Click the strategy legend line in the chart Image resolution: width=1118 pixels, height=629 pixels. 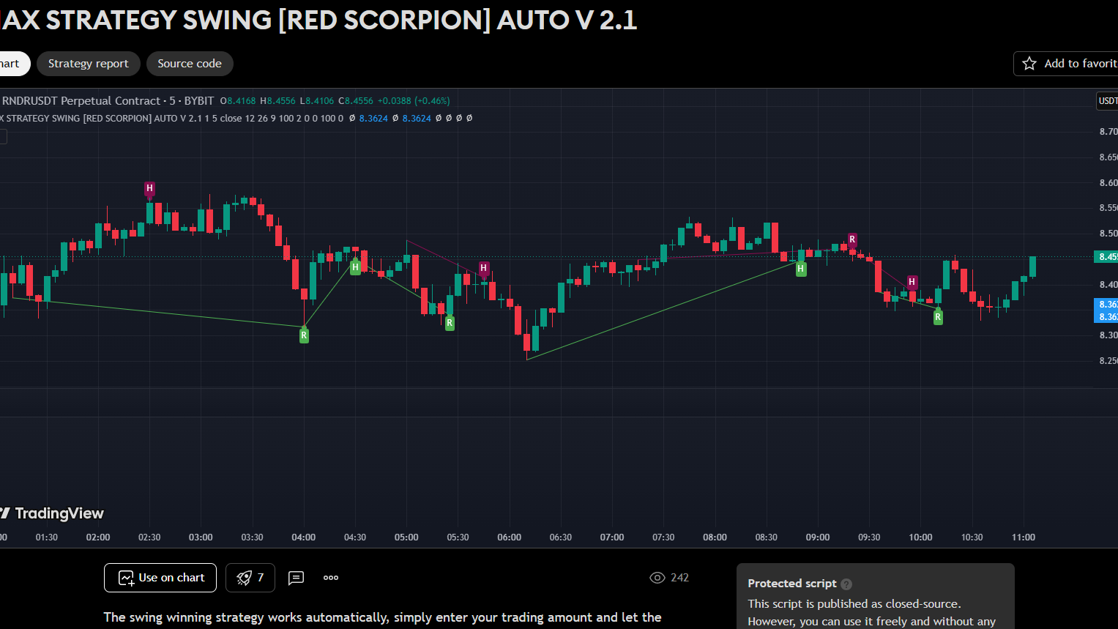pyautogui.click(x=236, y=118)
